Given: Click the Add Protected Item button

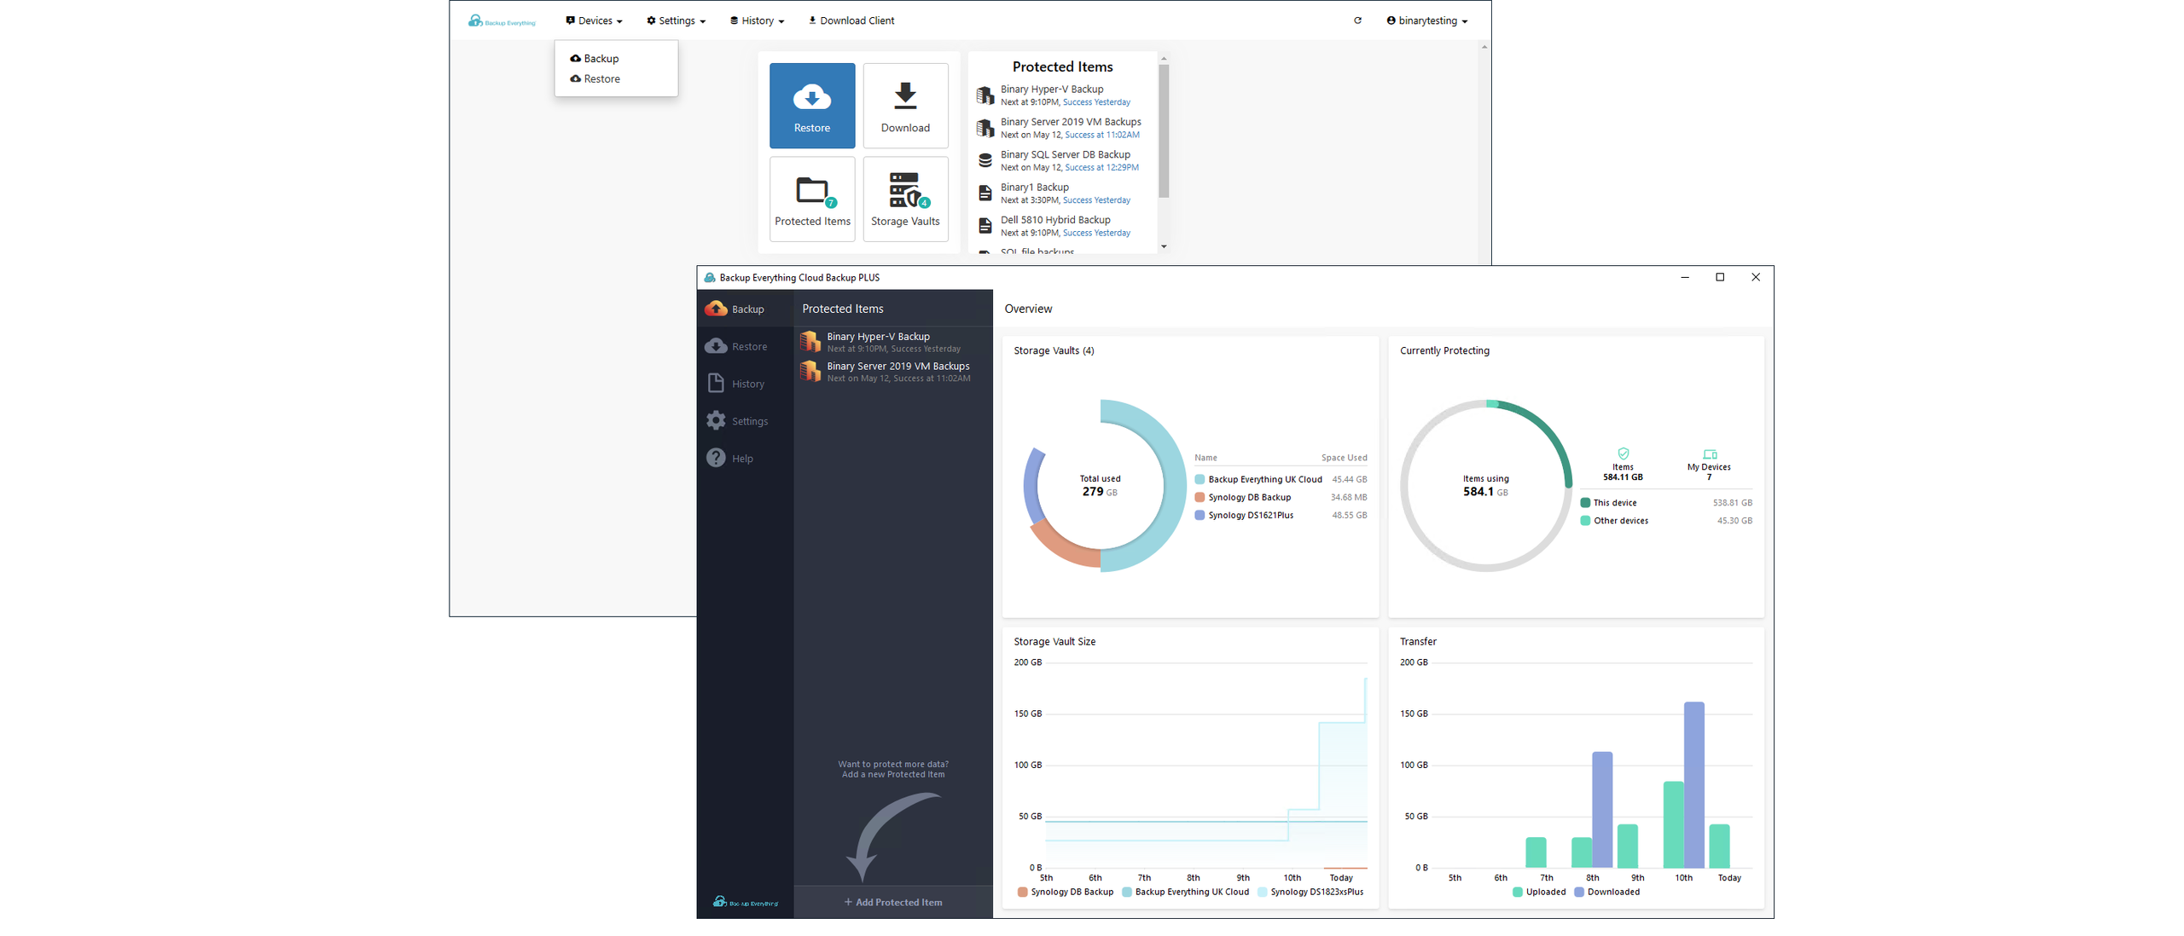Looking at the screenshot, I should pyautogui.click(x=892, y=902).
